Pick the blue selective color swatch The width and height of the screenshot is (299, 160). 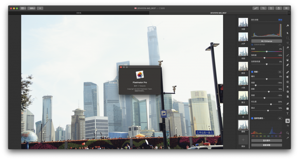[x=272, y=136]
